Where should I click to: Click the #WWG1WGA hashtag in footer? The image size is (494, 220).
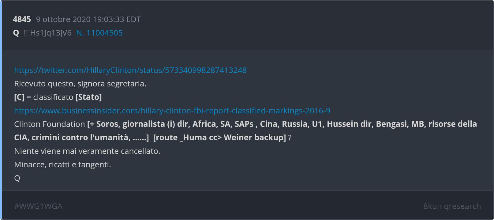point(38,206)
